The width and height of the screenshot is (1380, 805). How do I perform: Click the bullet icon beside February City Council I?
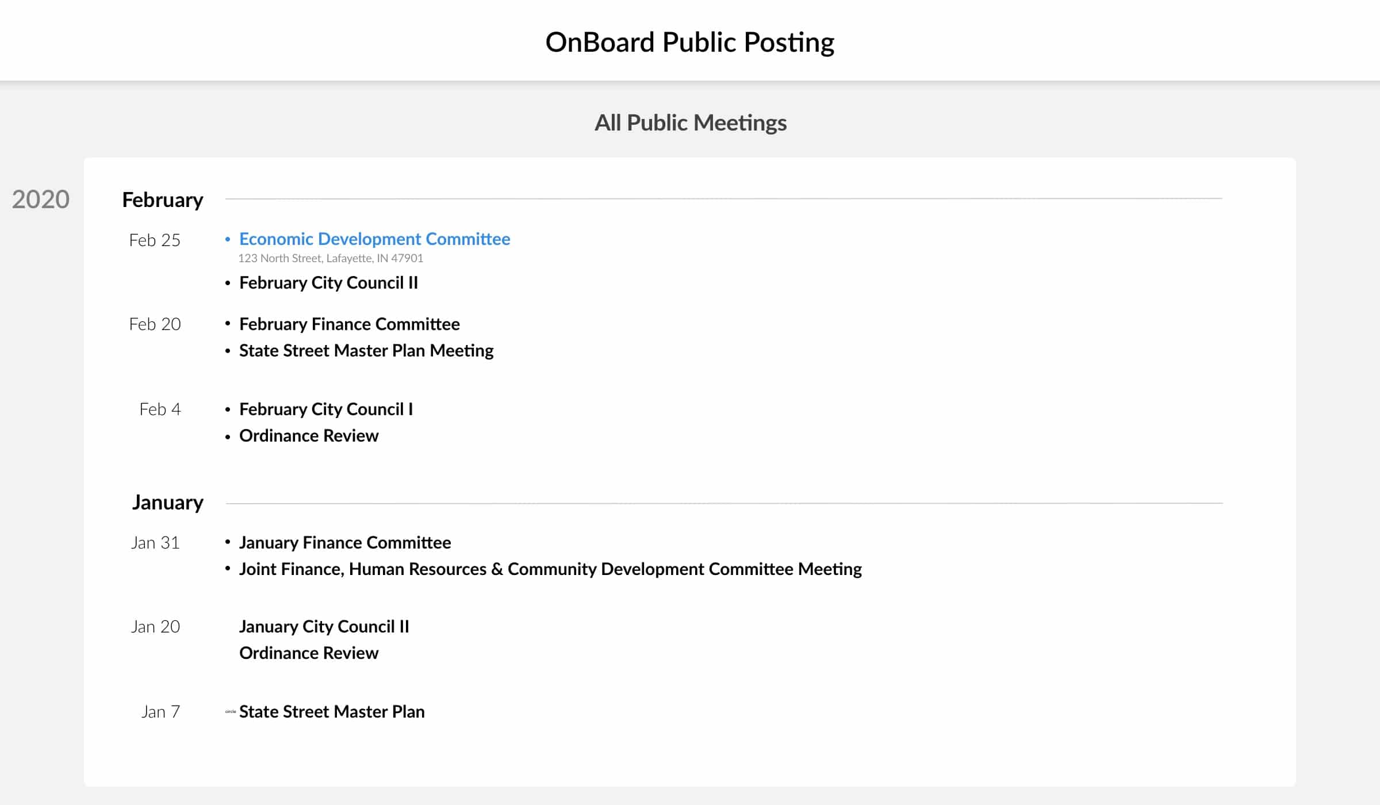(x=228, y=410)
